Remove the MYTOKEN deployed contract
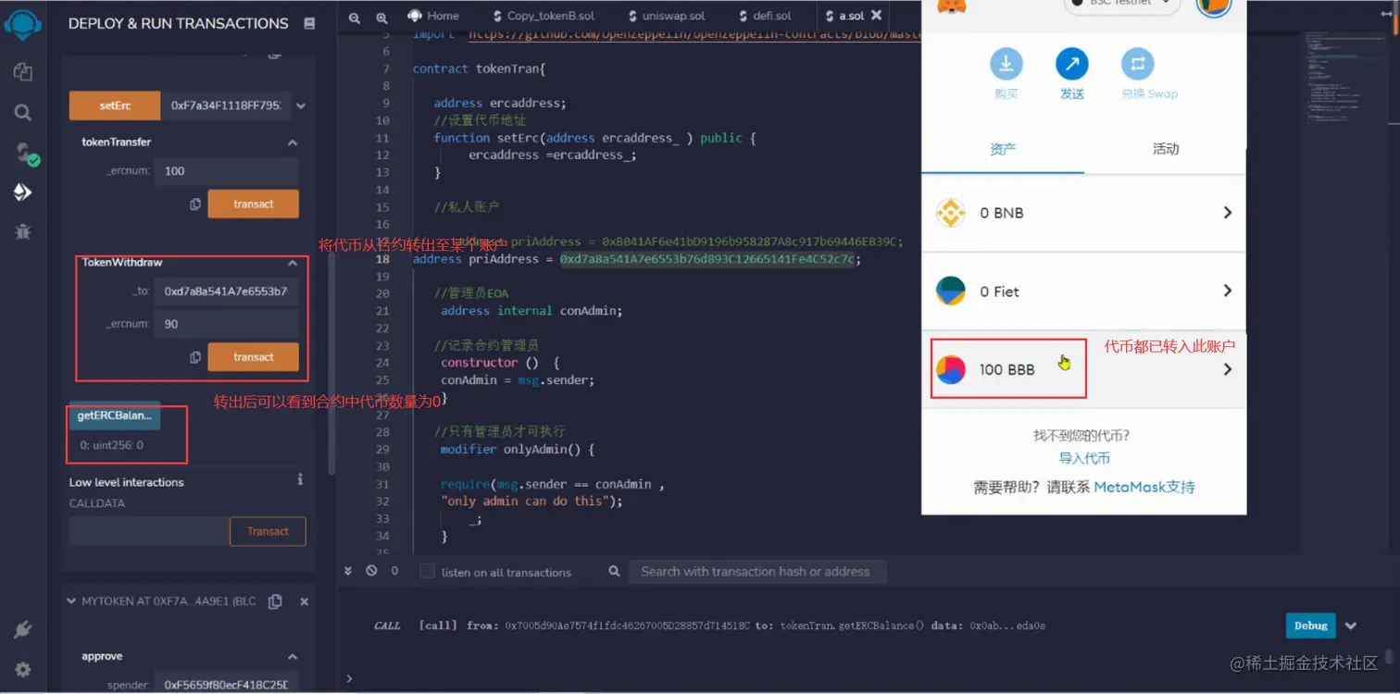1400x694 pixels. (x=304, y=601)
